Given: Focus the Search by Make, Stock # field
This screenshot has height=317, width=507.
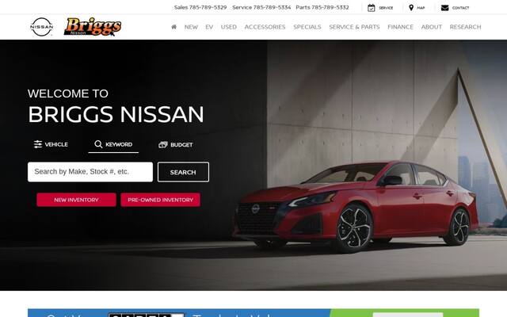Looking at the screenshot, I should click(90, 172).
